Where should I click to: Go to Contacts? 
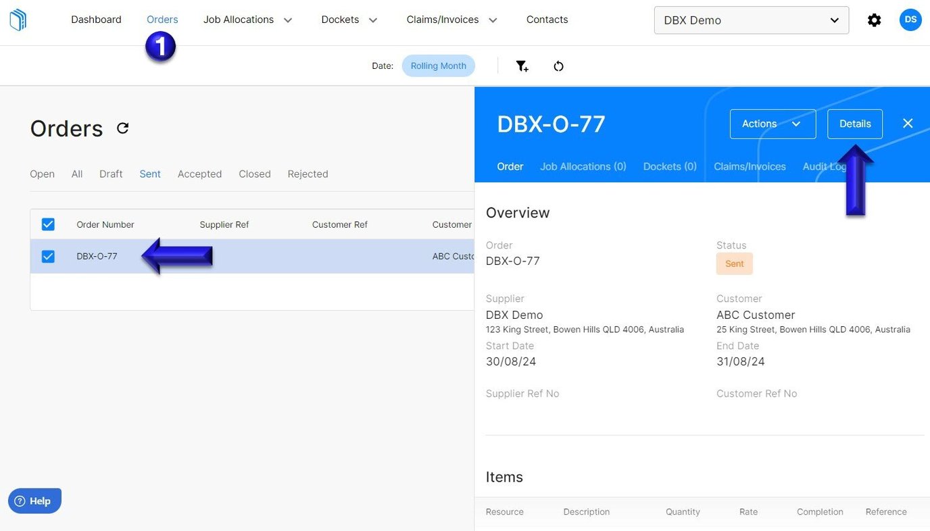coord(547,20)
